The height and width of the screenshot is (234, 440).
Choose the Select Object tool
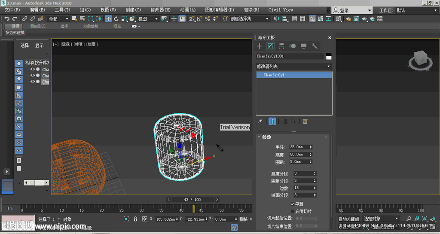tap(74, 19)
